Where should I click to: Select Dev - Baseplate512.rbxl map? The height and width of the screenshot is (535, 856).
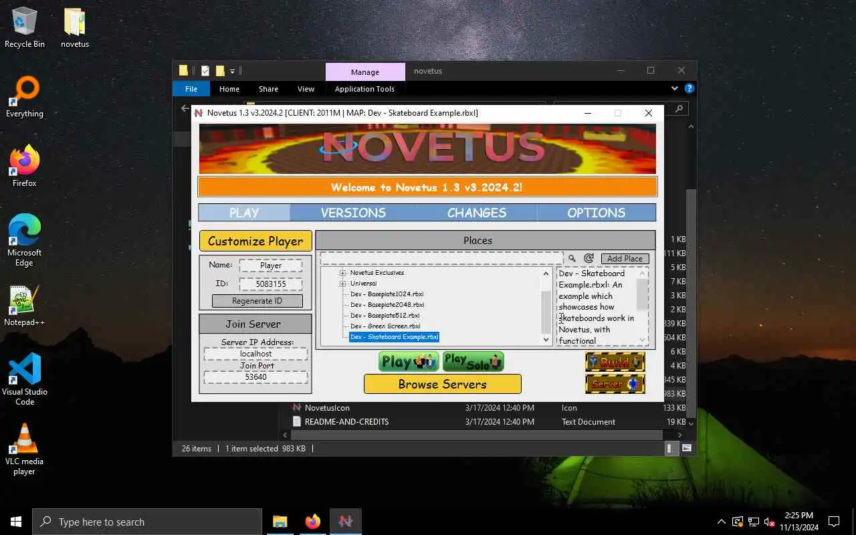tap(385, 316)
